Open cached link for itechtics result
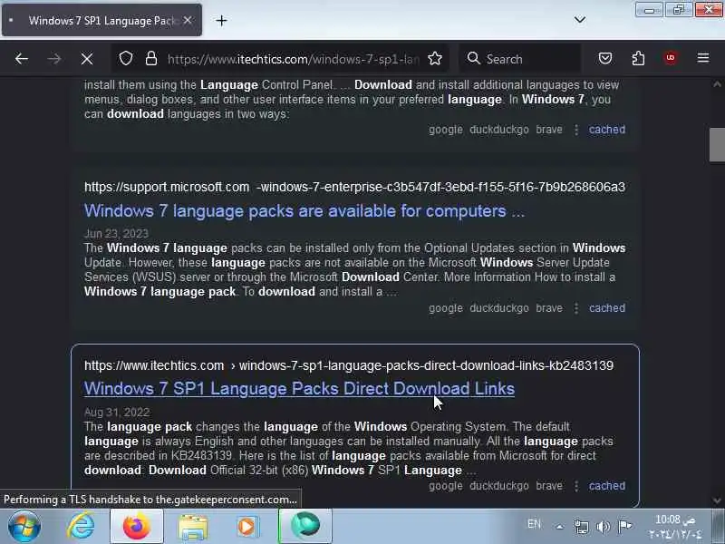Image resolution: width=725 pixels, height=544 pixels. 606,486
